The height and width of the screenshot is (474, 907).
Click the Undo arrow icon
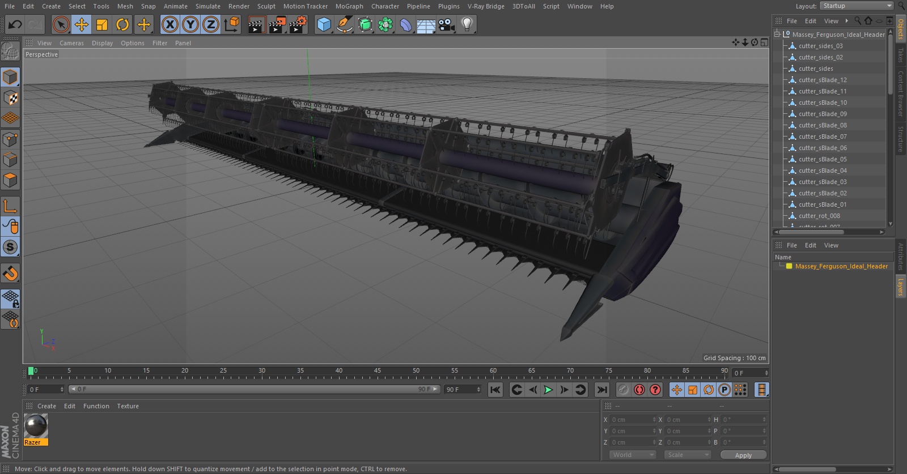[x=15, y=24]
